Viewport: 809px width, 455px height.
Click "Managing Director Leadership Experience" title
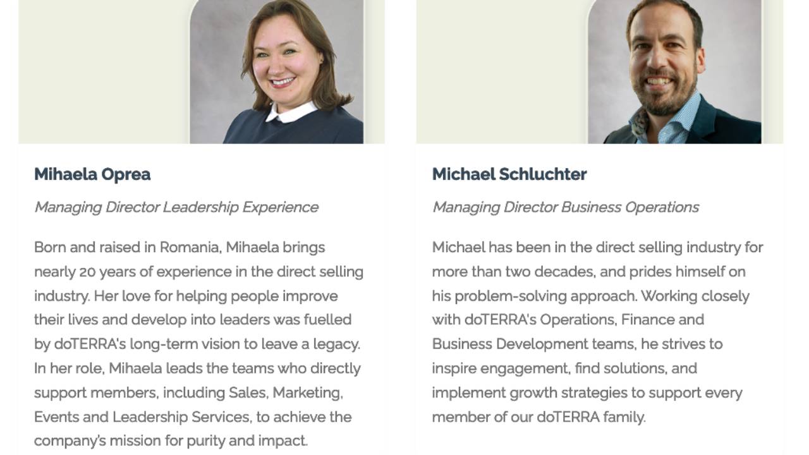[176, 207]
